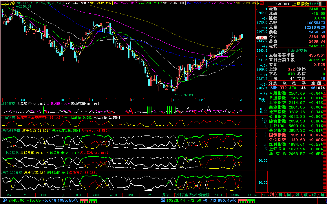Click the 细 icon in bottom-right panel tabs
Viewport: 327px width, 204px height.
(272, 195)
